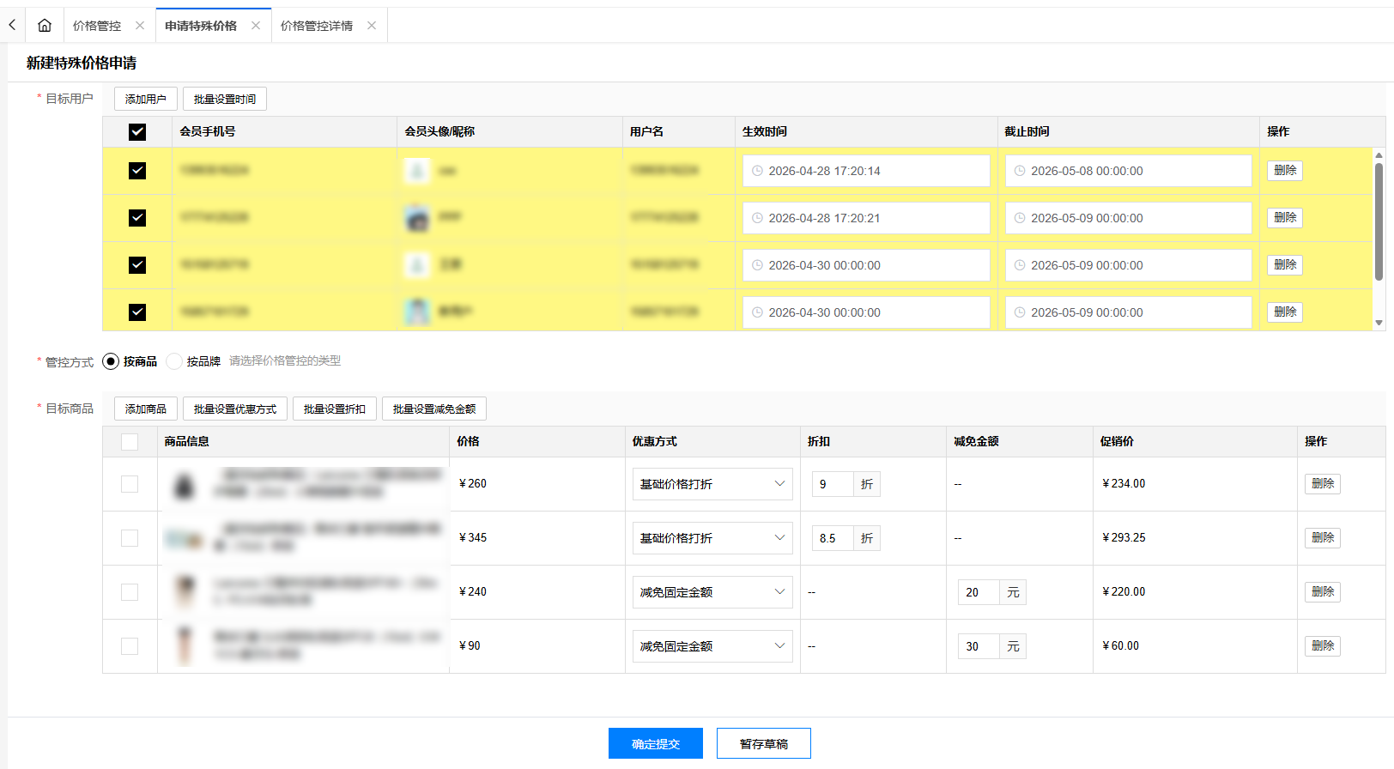
Task: Select the 按品牌 radio option
Action: (174, 361)
